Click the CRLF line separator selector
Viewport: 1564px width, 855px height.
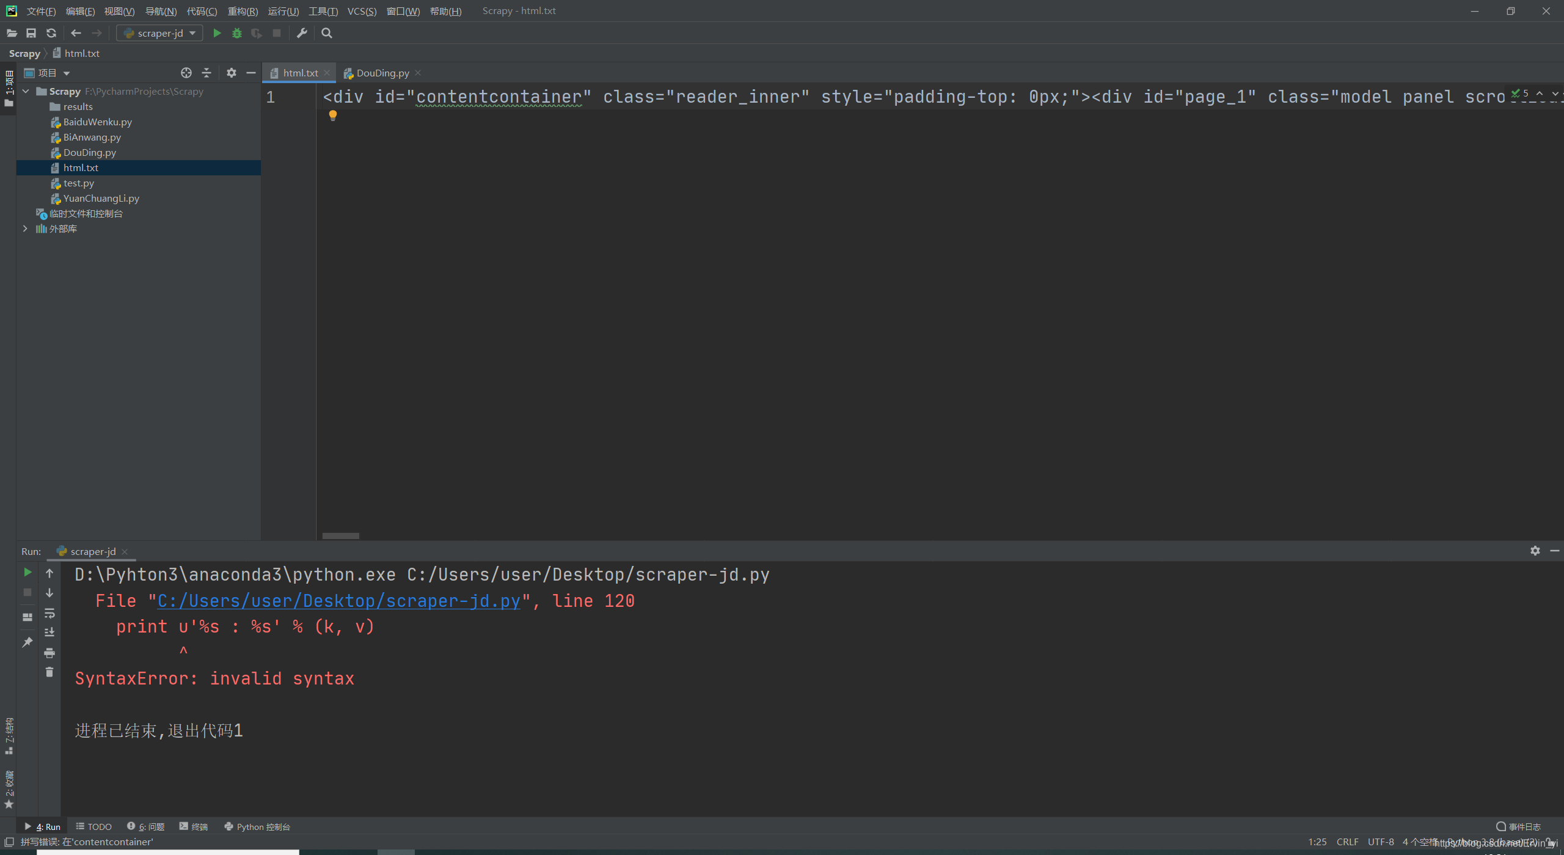tap(1347, 842)
